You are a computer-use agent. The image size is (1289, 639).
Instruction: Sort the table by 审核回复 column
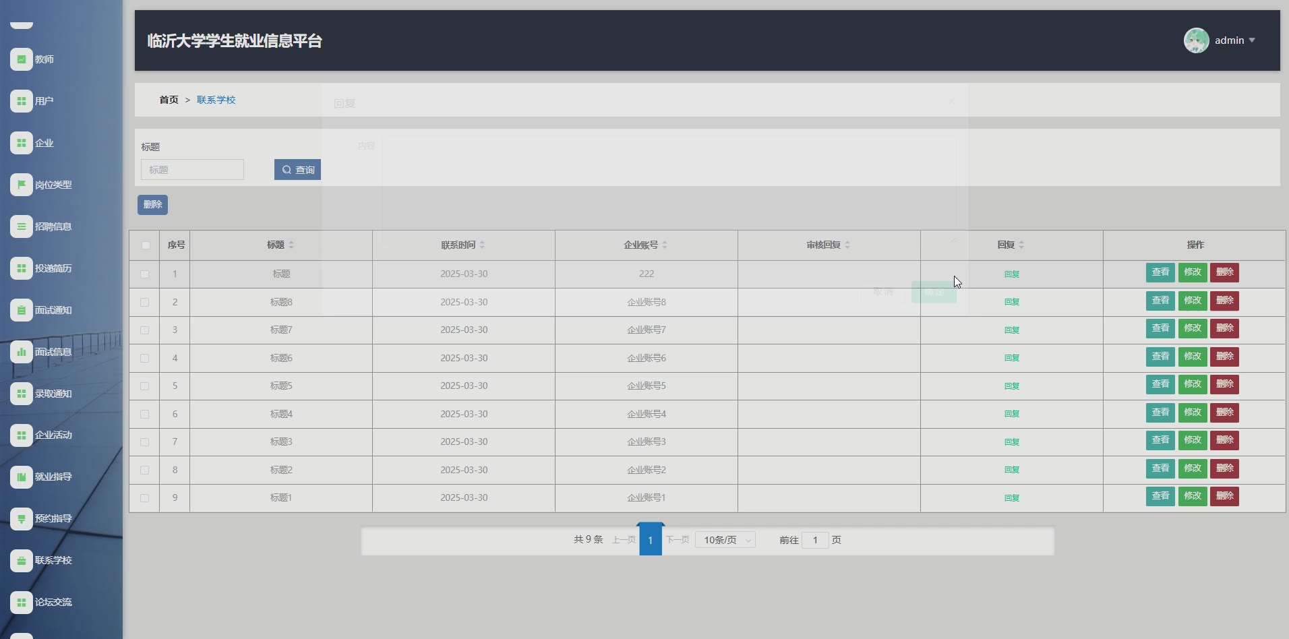pyautogui.click(x=847, y=245)
